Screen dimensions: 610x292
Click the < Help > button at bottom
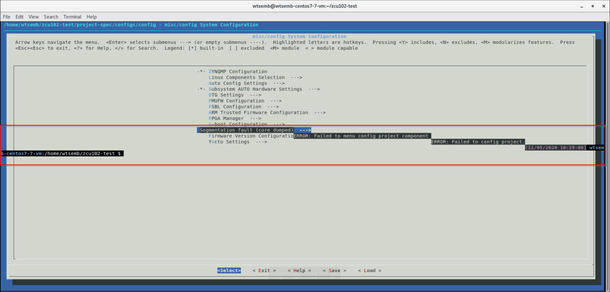(299, 271)
